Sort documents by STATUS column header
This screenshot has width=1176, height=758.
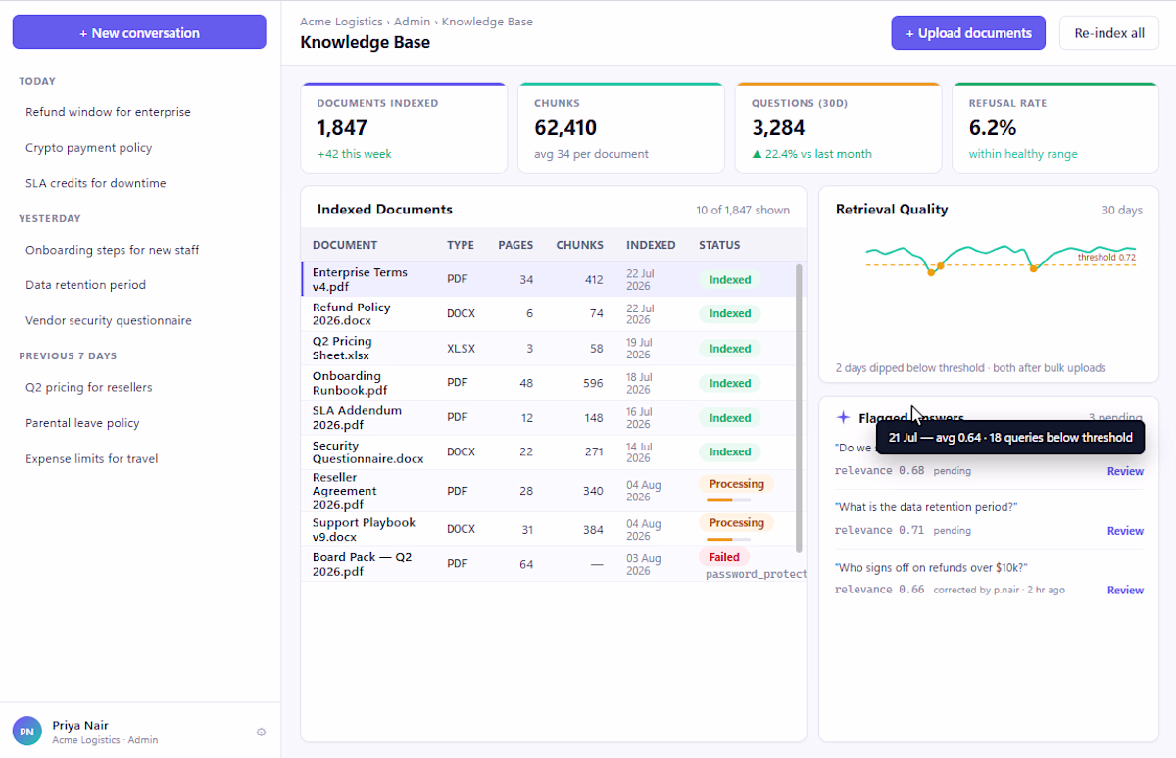(x=719, y=245)
